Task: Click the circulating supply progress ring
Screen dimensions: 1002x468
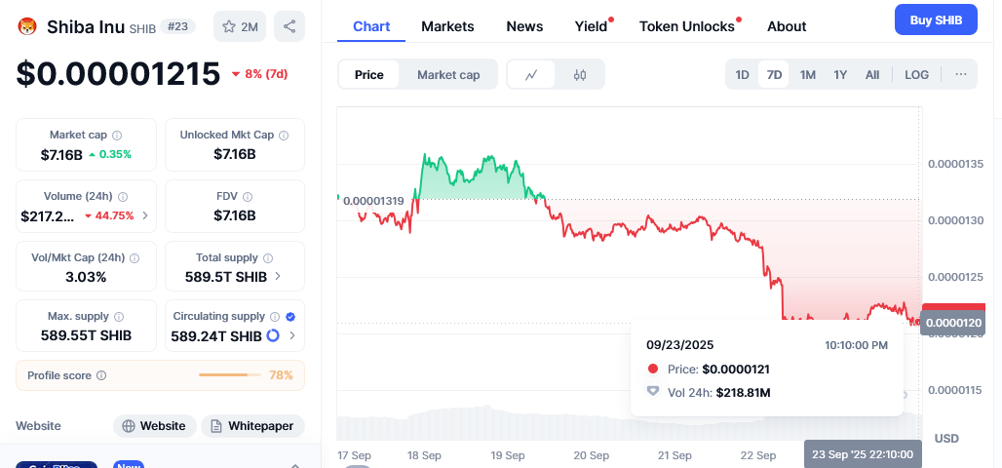Action: 273,335
